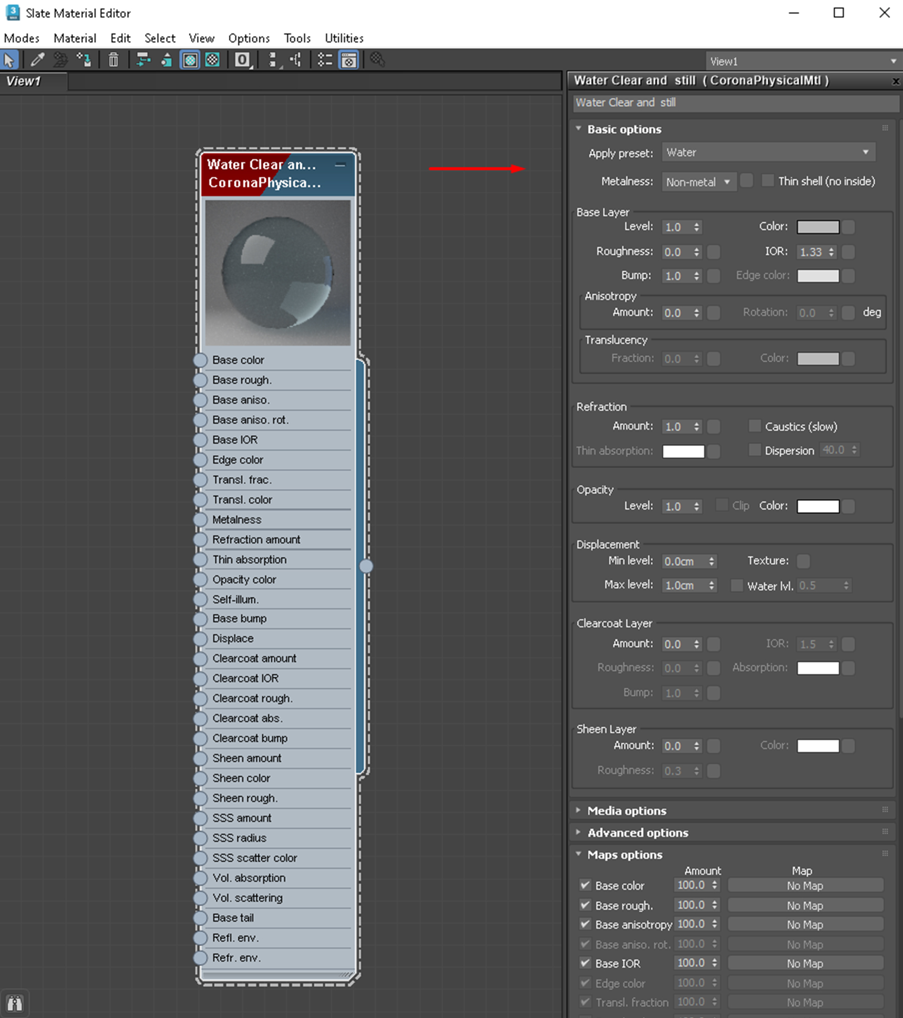This screenshot has width=903, height=1018.
Task: Close the parameter editor panel
Action: (x=895, y=81)
